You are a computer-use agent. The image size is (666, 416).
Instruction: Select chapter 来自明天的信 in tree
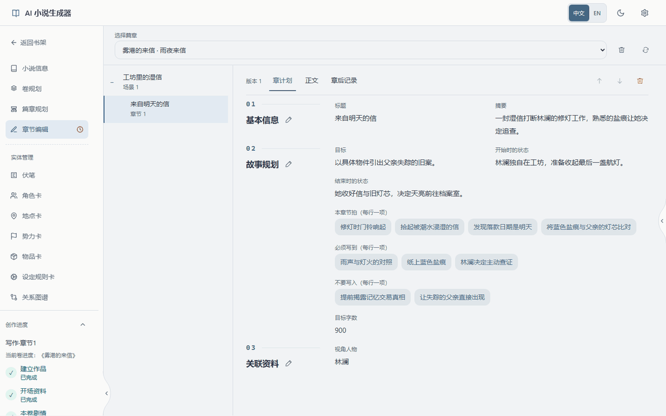166,109
